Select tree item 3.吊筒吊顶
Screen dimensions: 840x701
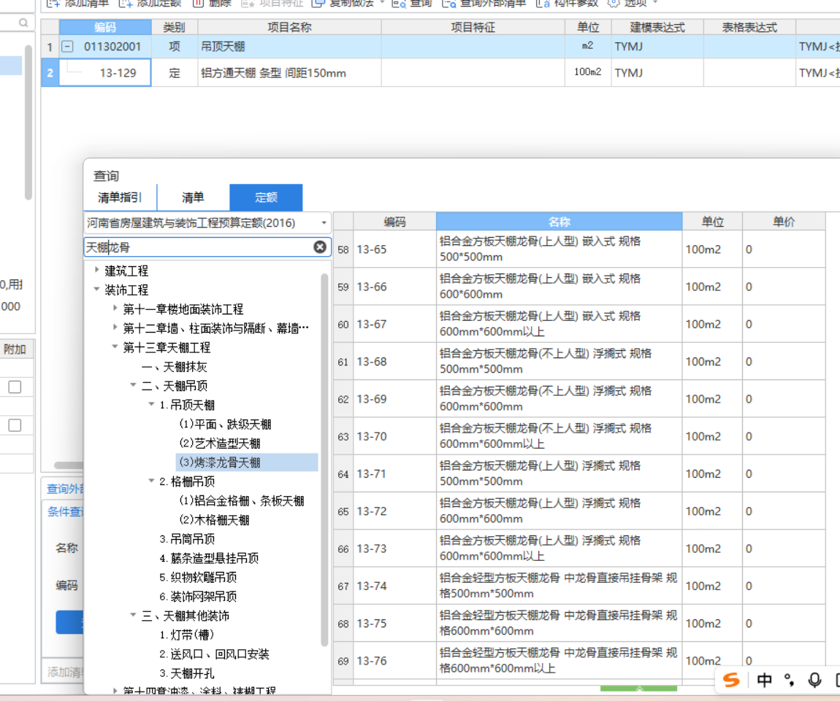click(187, 539)
